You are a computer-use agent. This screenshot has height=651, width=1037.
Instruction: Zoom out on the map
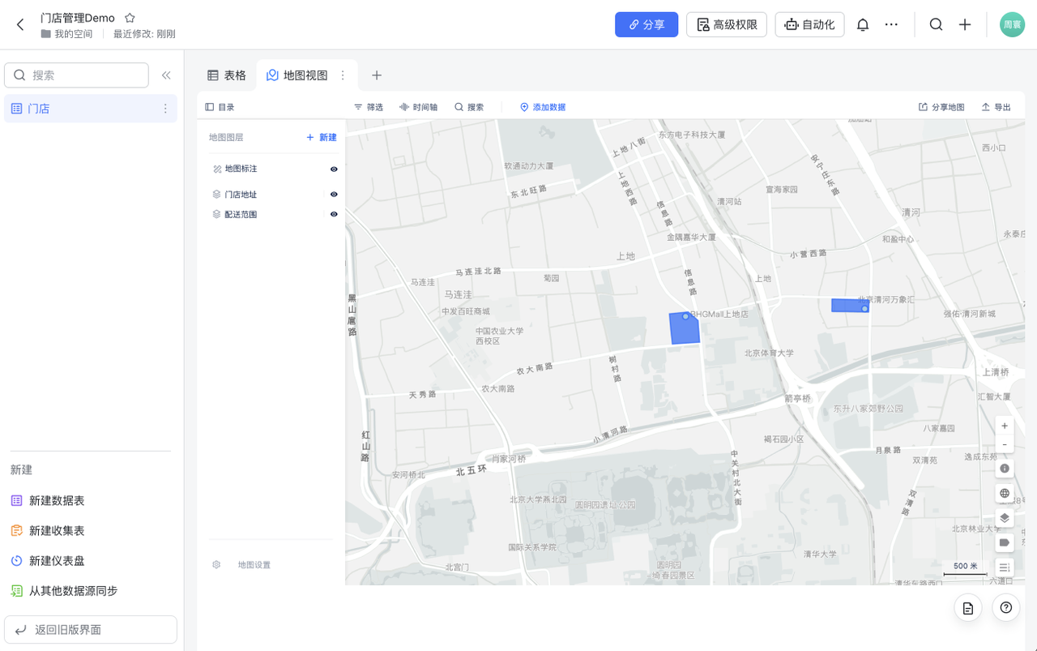(x=1005, y=444)
